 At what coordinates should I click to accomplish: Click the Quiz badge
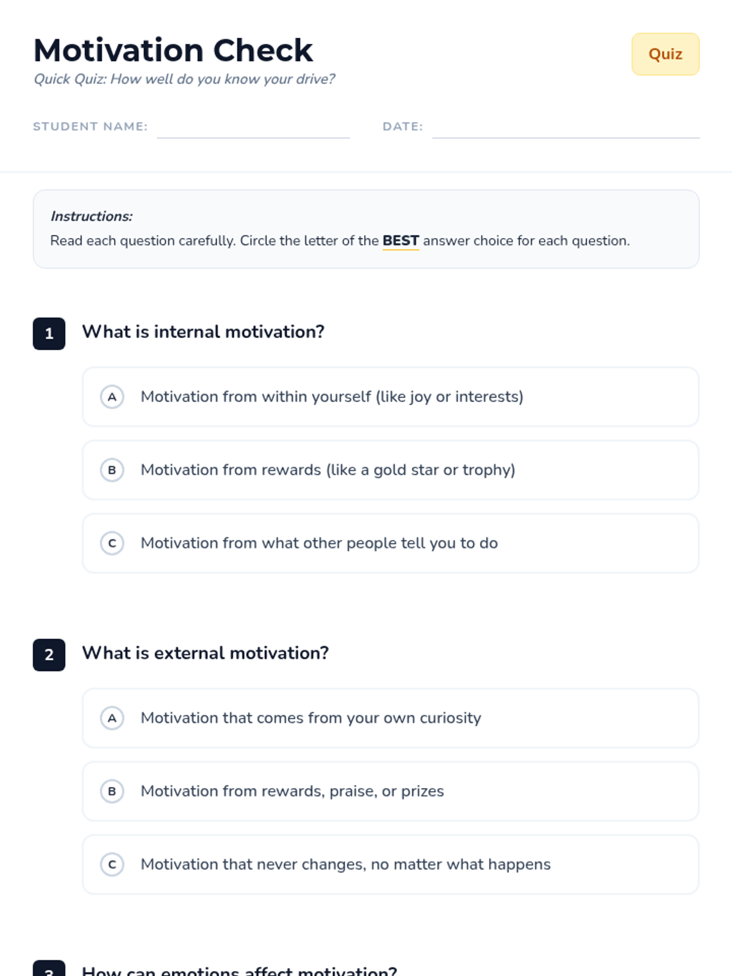(666, 54)
